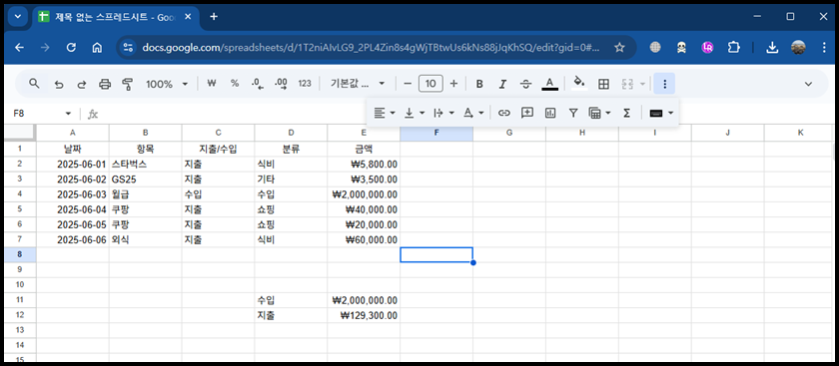Toggle italic formatting
The image size is (839, 366).
502,84
